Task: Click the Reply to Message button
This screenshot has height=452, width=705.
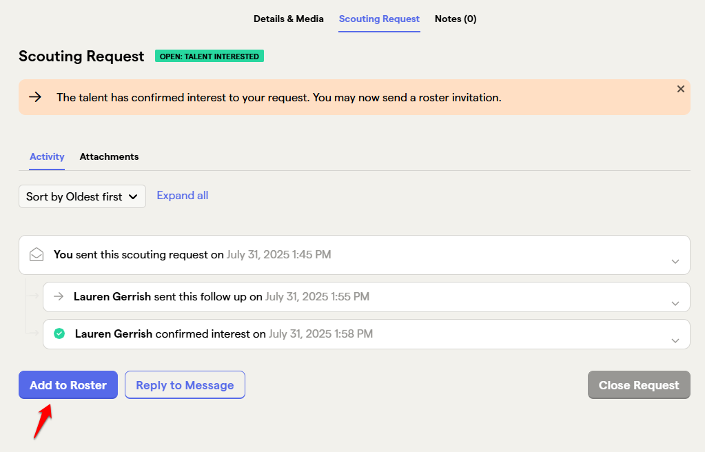Action: point(185,385)
